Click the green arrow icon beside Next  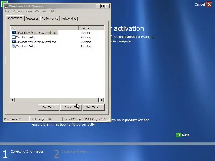click(x=178, y=135)
